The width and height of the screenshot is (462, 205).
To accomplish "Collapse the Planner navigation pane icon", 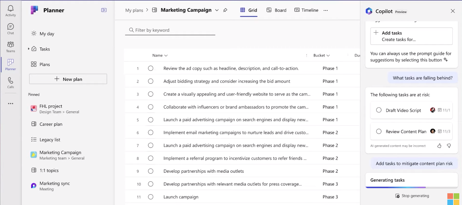I will click(104, 10).
